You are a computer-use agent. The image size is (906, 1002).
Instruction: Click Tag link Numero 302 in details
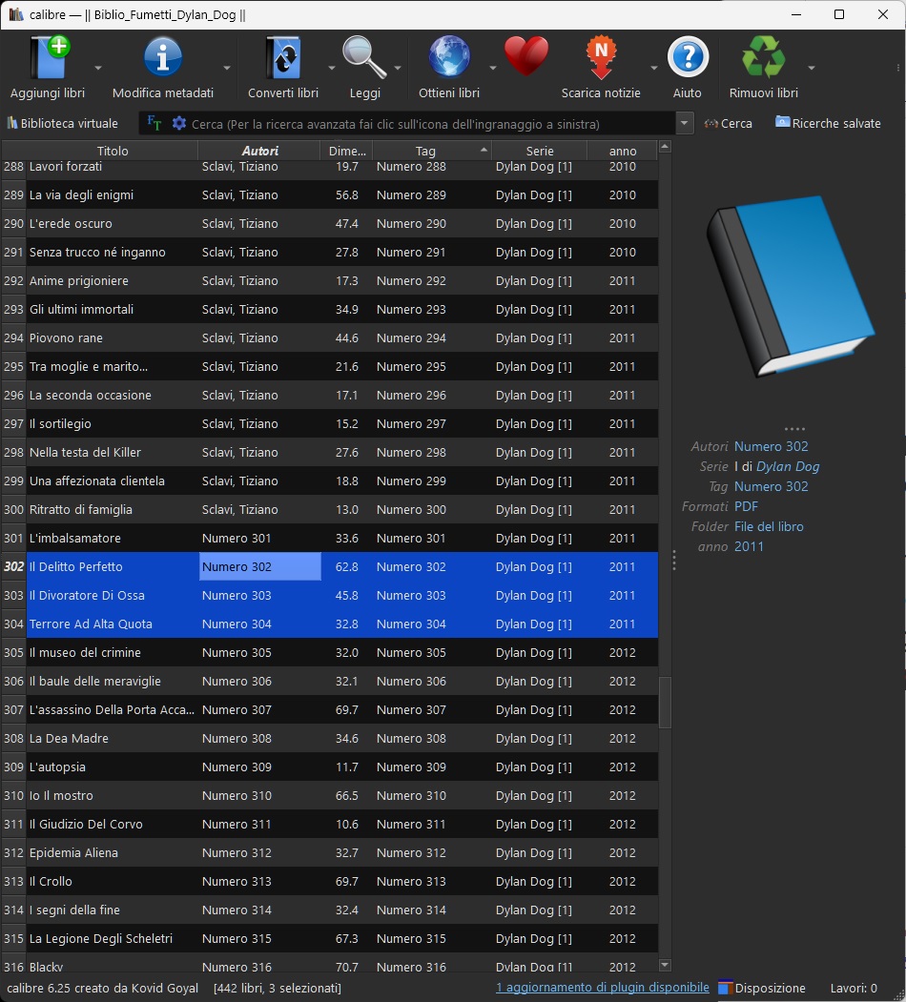772,486
